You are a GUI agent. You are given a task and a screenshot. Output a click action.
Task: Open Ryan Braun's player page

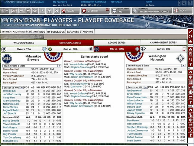coord(9,91)
